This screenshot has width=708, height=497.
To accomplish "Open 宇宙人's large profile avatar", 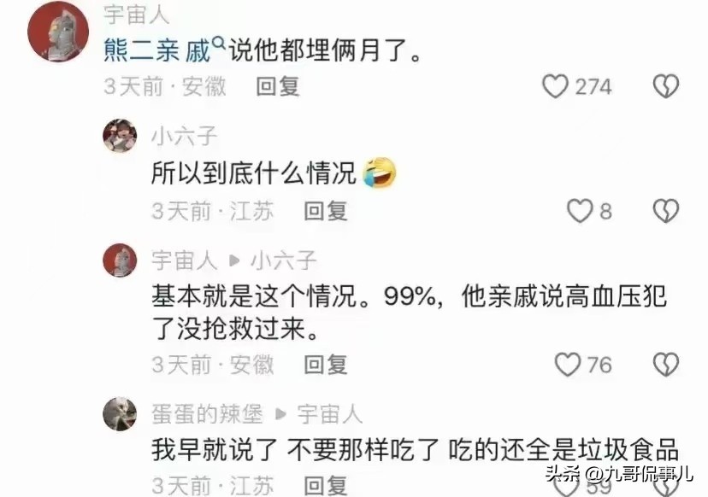I will [58, 32].
